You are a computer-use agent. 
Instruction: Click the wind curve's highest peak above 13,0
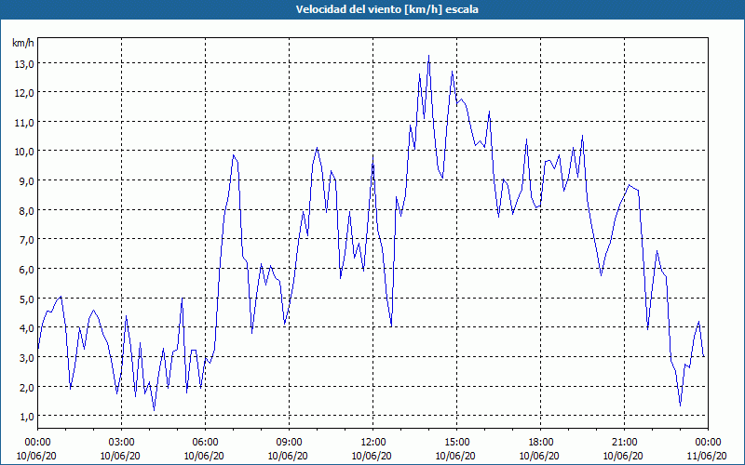click(x=428, y=56)
